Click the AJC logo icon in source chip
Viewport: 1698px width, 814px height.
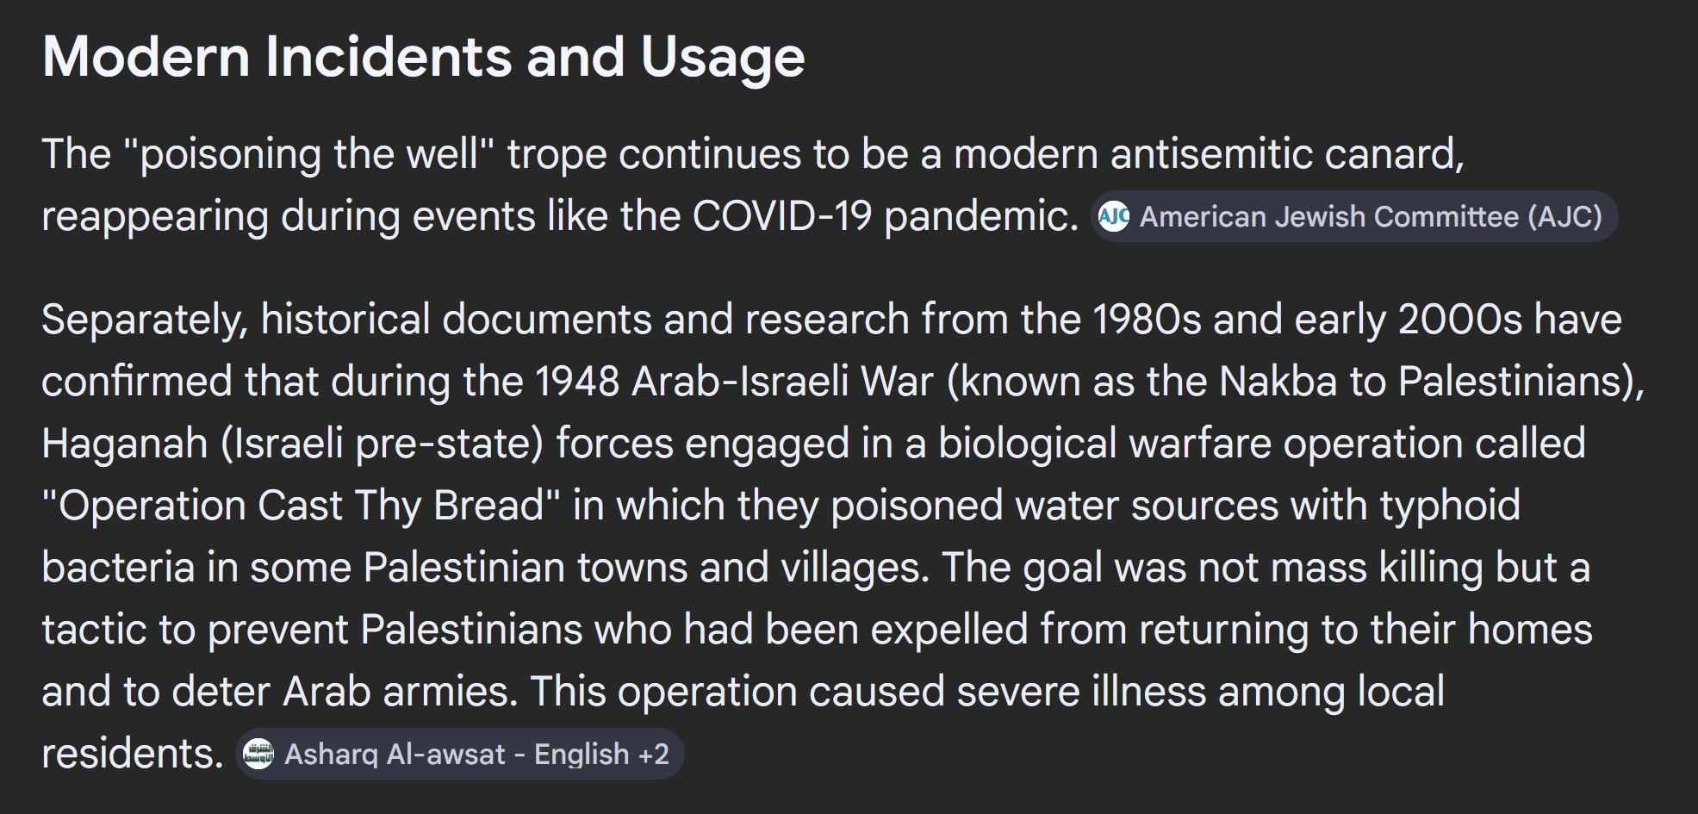(x=1114, y=216)
